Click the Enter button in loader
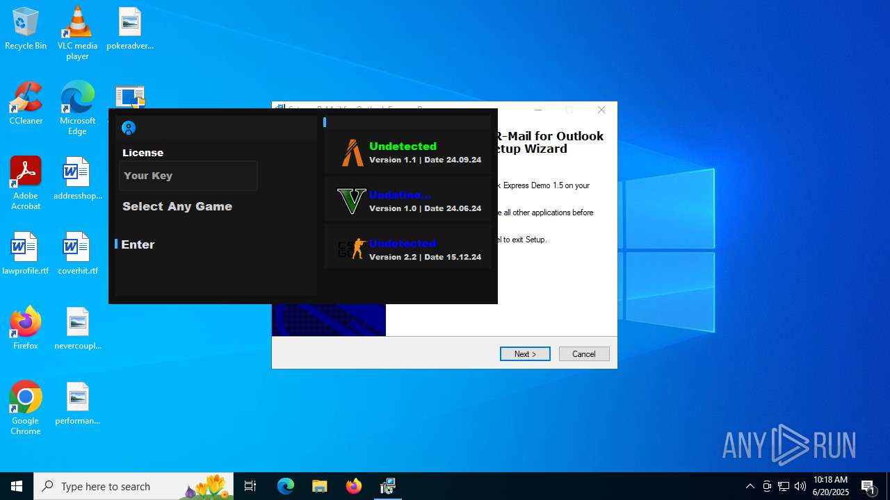Screen dimensions: 890x500 (138, 244)
